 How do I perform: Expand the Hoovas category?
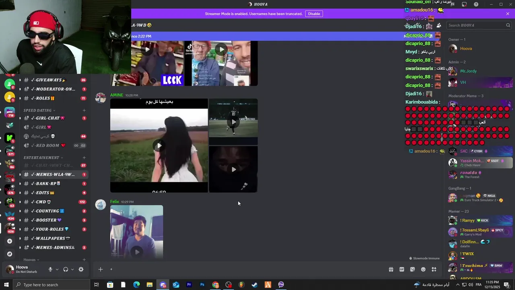(31, 260)
